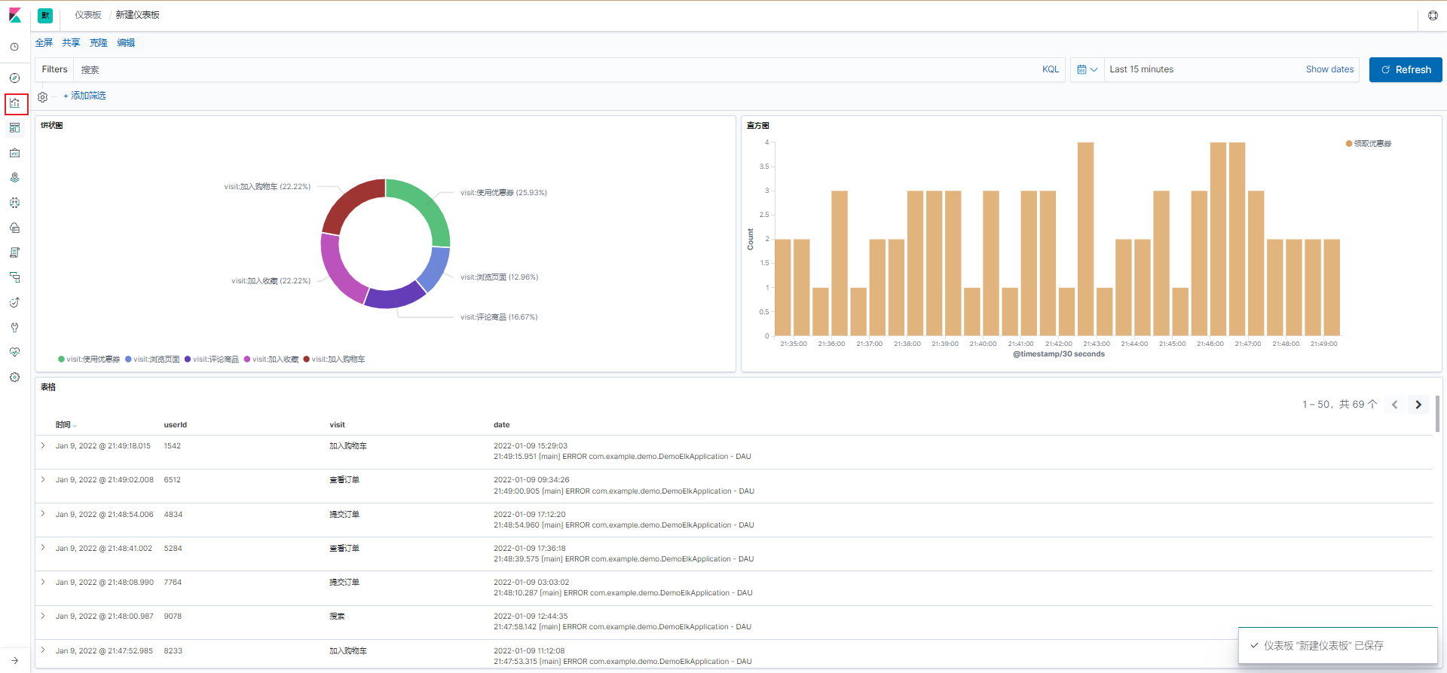The height and width of the screenshot is (673, 1447).
Task: Toggle visit:评论商品 legend entry
Action: click(x=212, y=359)
